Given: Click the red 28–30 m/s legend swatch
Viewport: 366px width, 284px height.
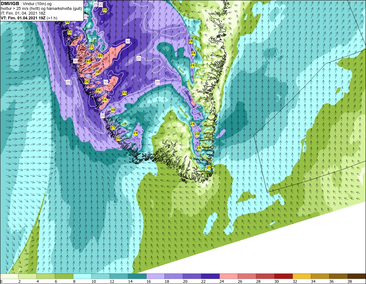Looking at the screenshot, I should click(x=265, y=276).
